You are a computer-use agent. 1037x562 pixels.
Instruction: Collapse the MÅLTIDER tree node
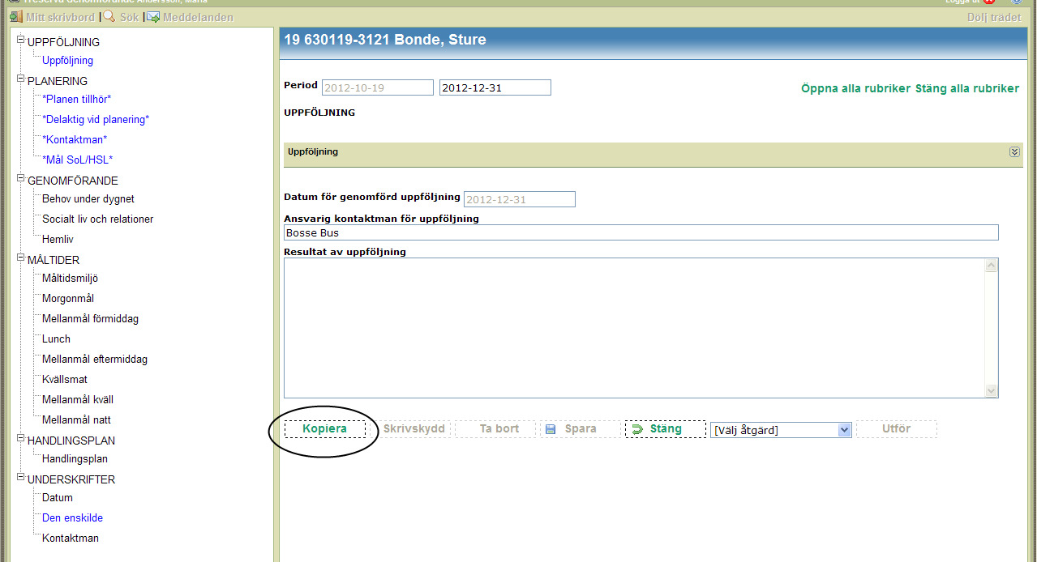pyautogui.click(x=21, y=258)
